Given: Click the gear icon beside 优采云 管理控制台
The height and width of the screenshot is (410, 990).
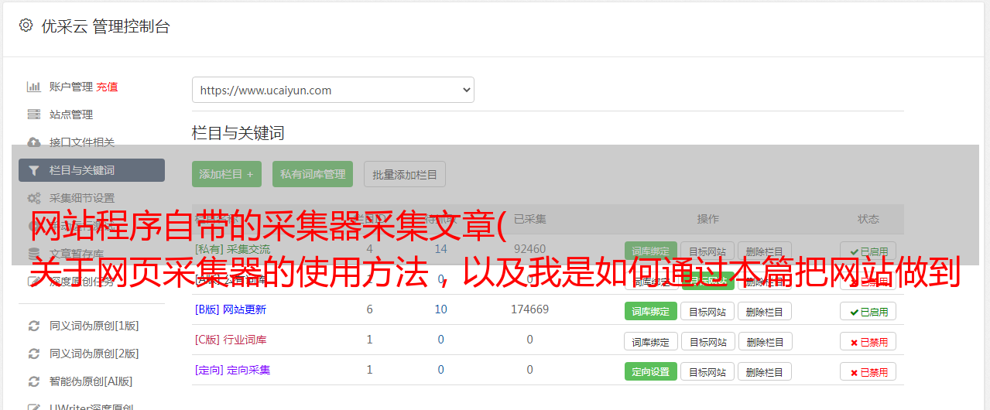Looking at the screenshot, I should (x=26, y=26).
